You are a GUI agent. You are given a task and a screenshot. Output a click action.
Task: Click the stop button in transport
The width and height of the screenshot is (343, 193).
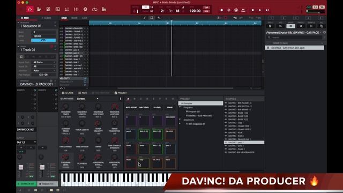pyautogui.click(x=252, y=10)
